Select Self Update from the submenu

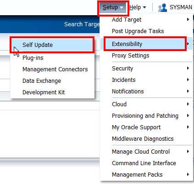pos(52,45)
